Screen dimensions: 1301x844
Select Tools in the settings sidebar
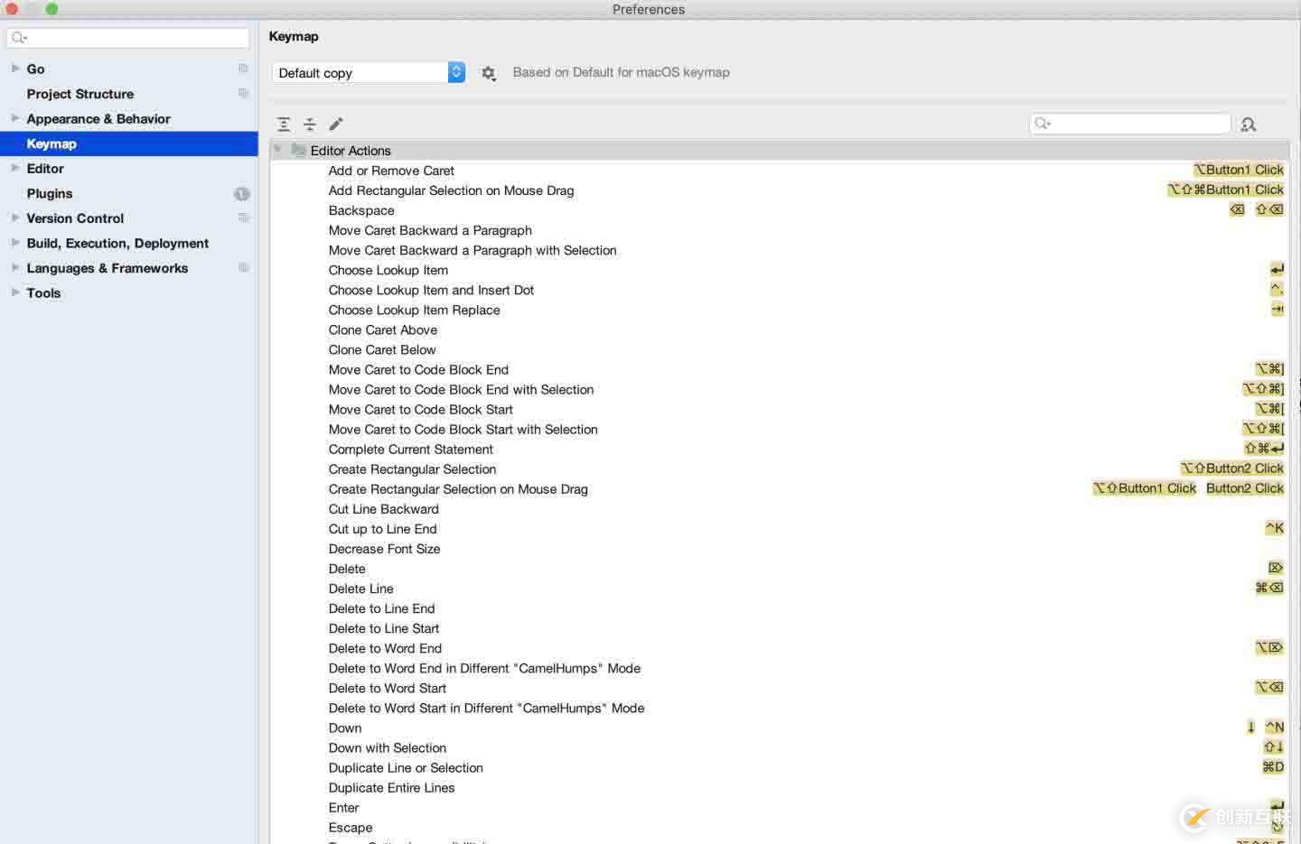[x=43, y=292]
